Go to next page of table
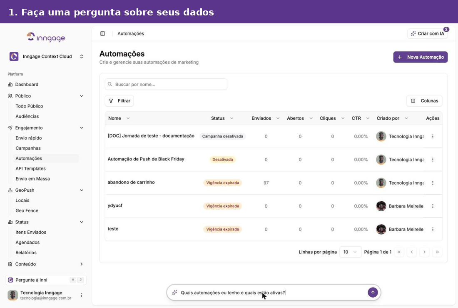458x308 pixels. [424, 252]
